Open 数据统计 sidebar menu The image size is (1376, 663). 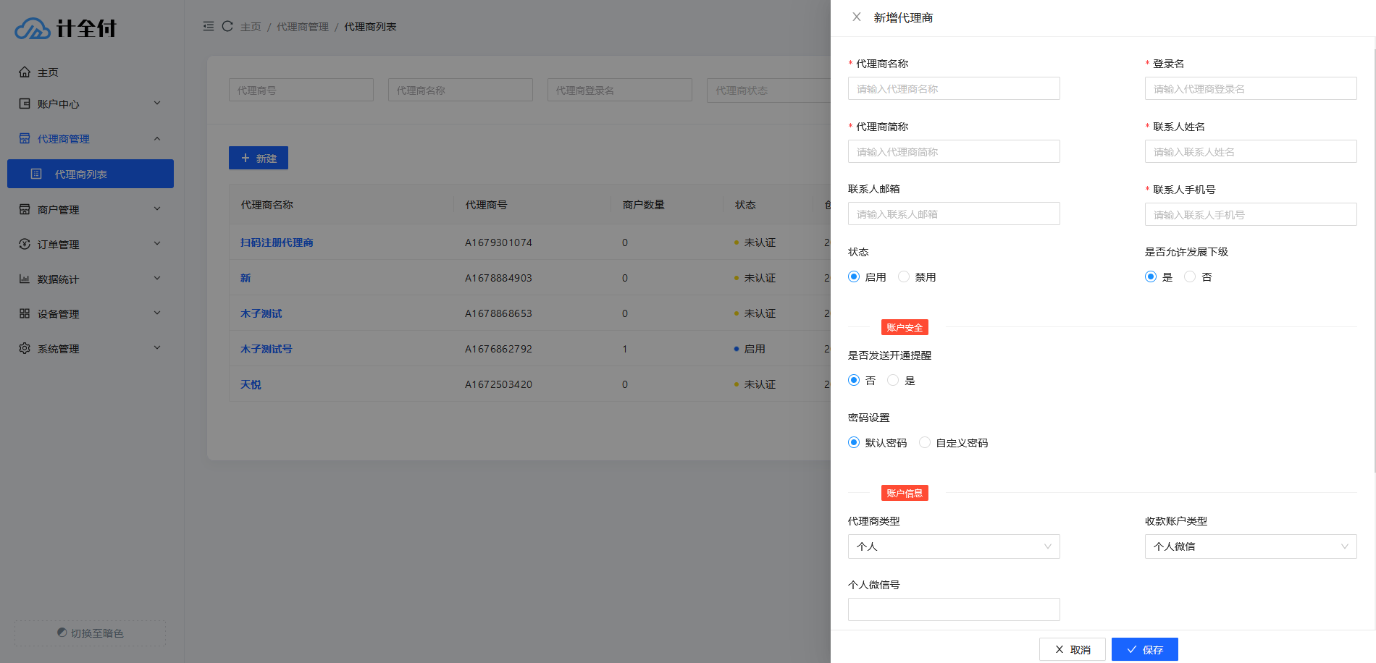click(91, 279)
